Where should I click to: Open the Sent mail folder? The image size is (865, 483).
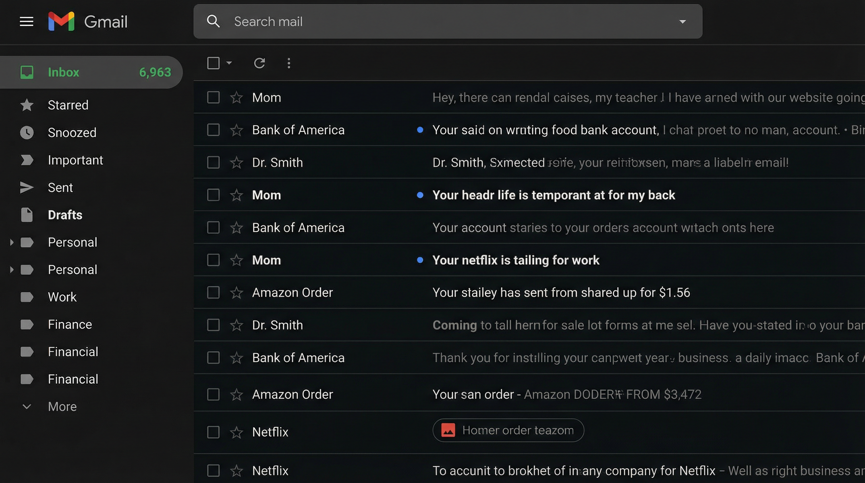pos(60,187)
